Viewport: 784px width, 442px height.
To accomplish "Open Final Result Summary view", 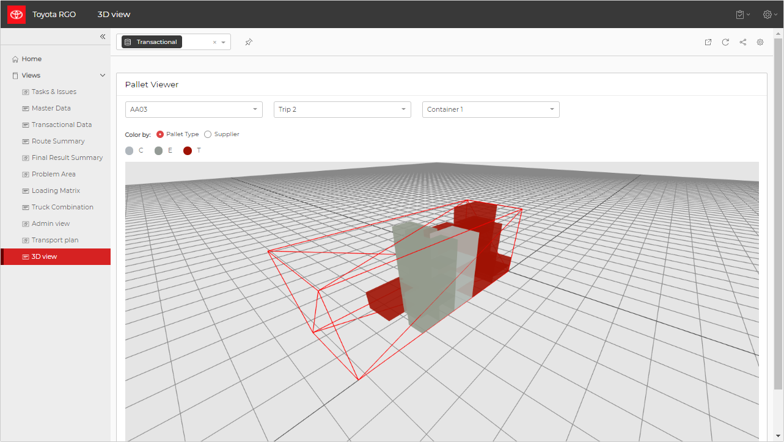I will tap(67, 158).
